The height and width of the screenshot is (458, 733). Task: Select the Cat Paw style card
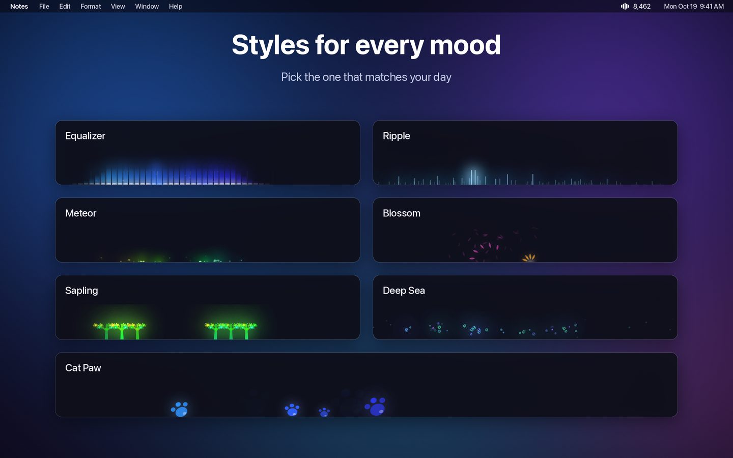pyautogui.click(x=366, y=385)
